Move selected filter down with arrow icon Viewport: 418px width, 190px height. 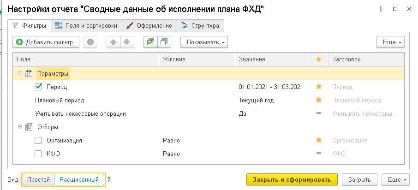126,42
